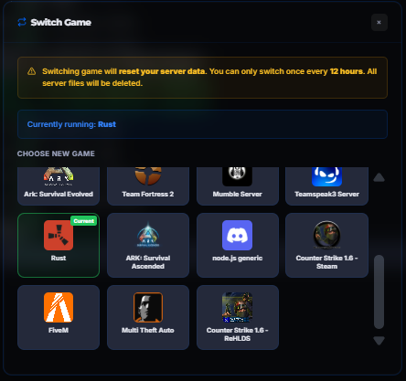Click the Ark: Survival Evolved label
The image size is (406, 381).
[59, 194]
